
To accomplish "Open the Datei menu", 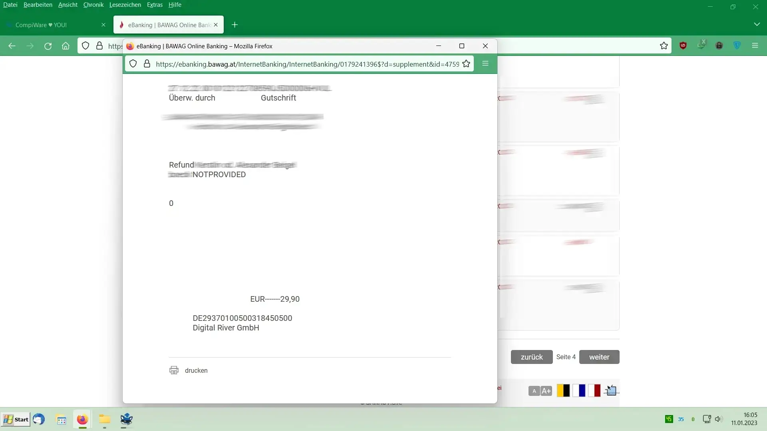I will point(10,5).
